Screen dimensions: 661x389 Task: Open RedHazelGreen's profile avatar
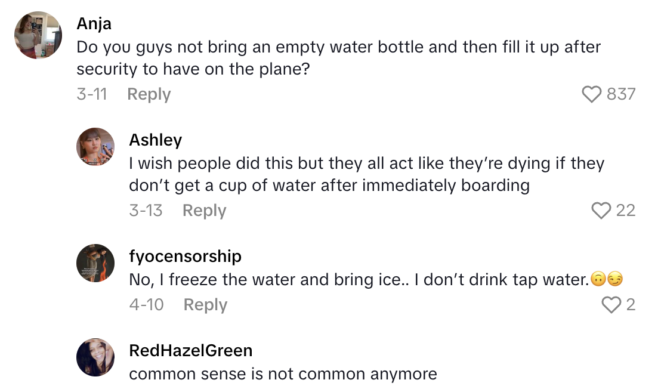click(x=95, y=357)
